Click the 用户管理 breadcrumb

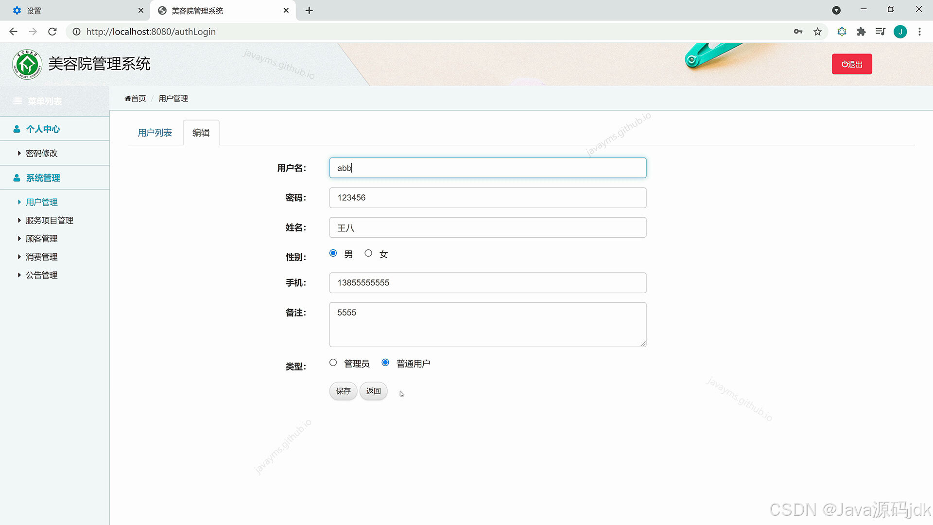tap(173, 98)
